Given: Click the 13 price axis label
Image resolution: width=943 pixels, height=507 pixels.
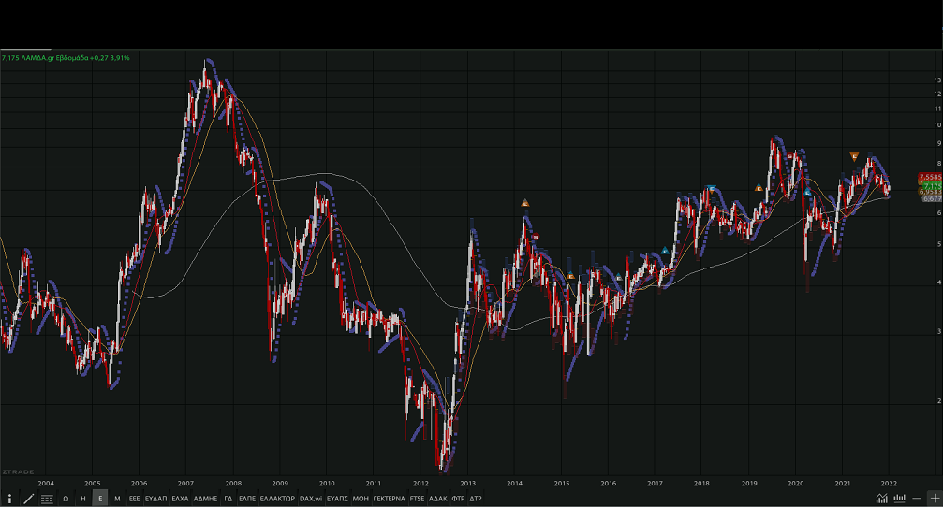Looking at the screenshot, I should [x=937, y=80].
